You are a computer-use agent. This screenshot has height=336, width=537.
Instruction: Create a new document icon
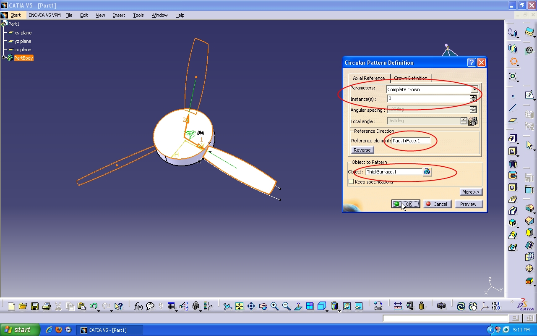pyautogui.click(x=11, y=306)
